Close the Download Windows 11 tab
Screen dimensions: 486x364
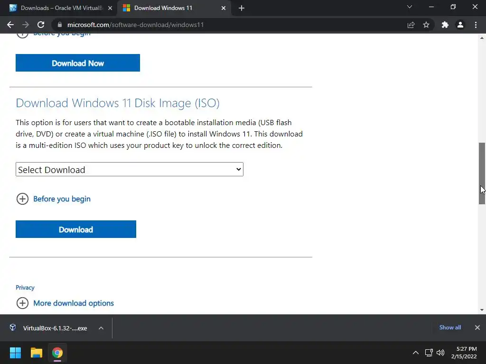pyautogui.click(x=224, y=8)
